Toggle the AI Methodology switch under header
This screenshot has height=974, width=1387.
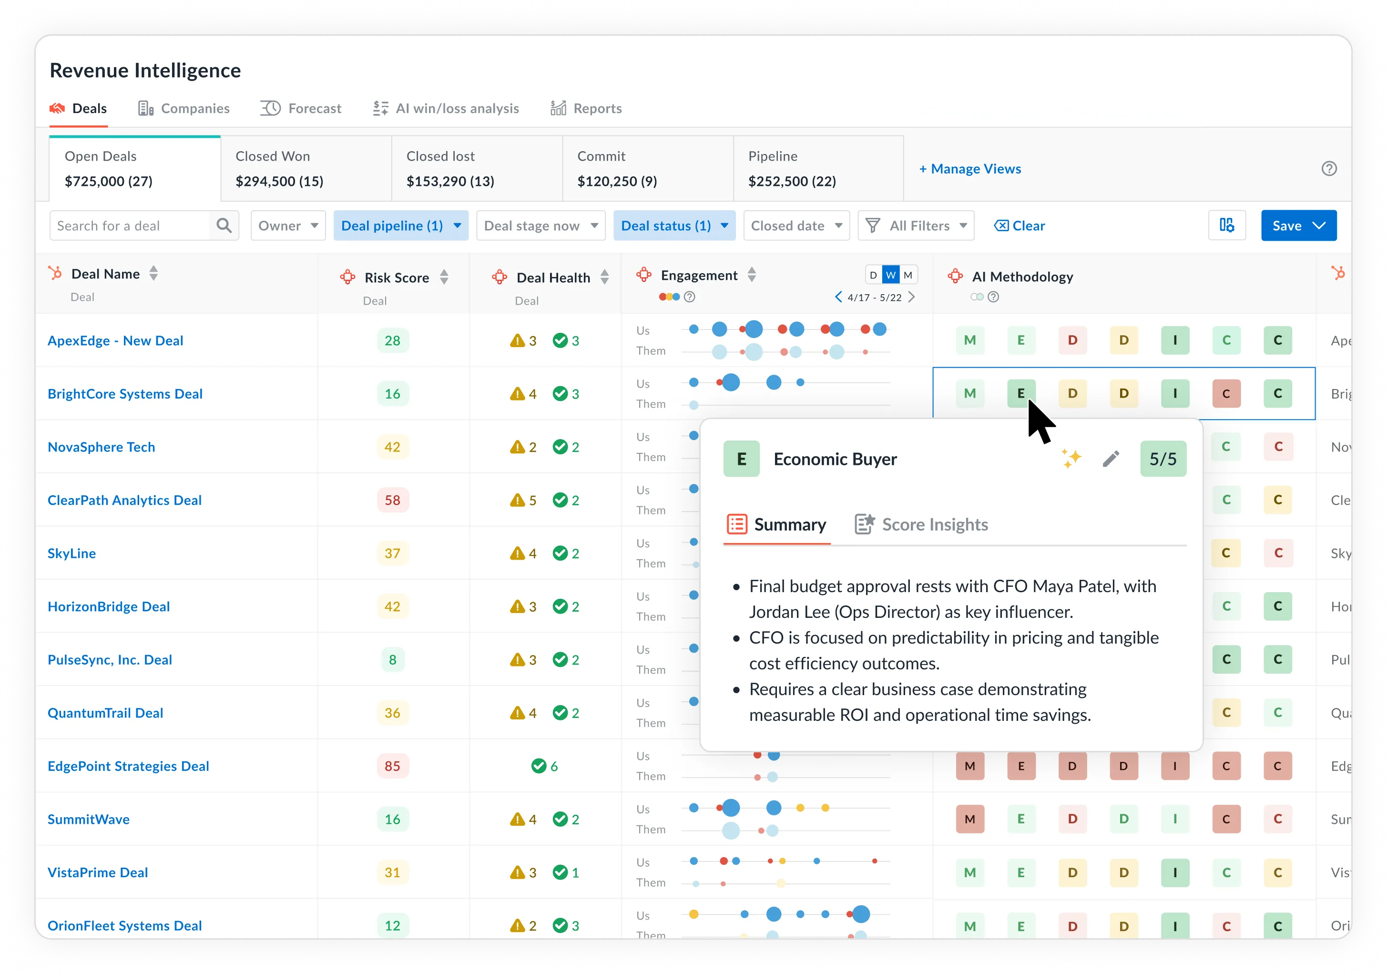(x=977, y=297)
